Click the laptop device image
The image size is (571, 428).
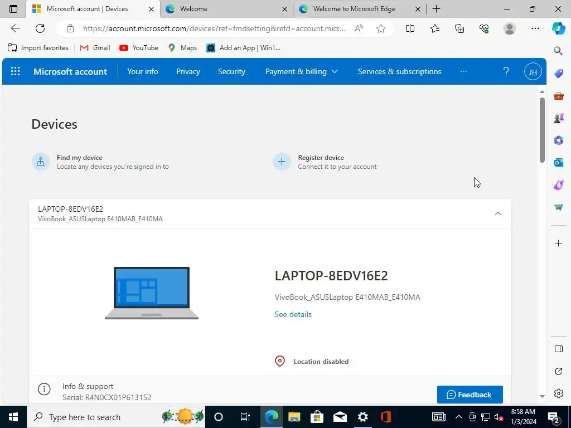pos(152,293)
